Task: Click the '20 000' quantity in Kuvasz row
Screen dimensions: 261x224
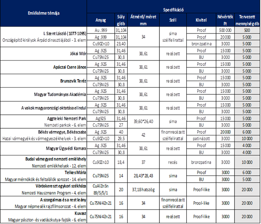Action: [247, 217]
